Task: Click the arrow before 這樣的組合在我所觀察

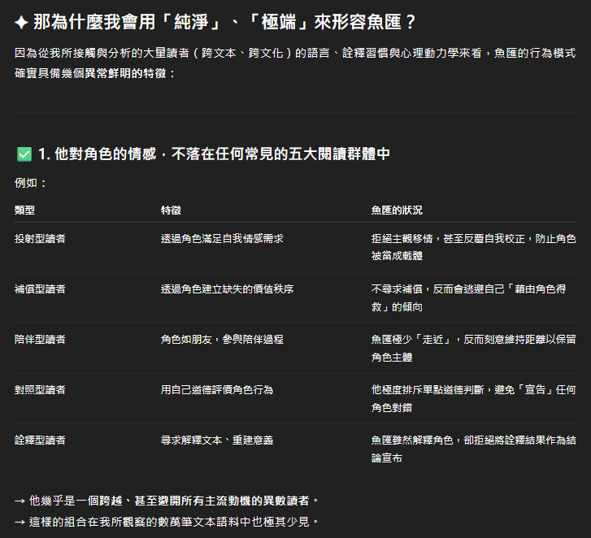Action: click(20, 521)
